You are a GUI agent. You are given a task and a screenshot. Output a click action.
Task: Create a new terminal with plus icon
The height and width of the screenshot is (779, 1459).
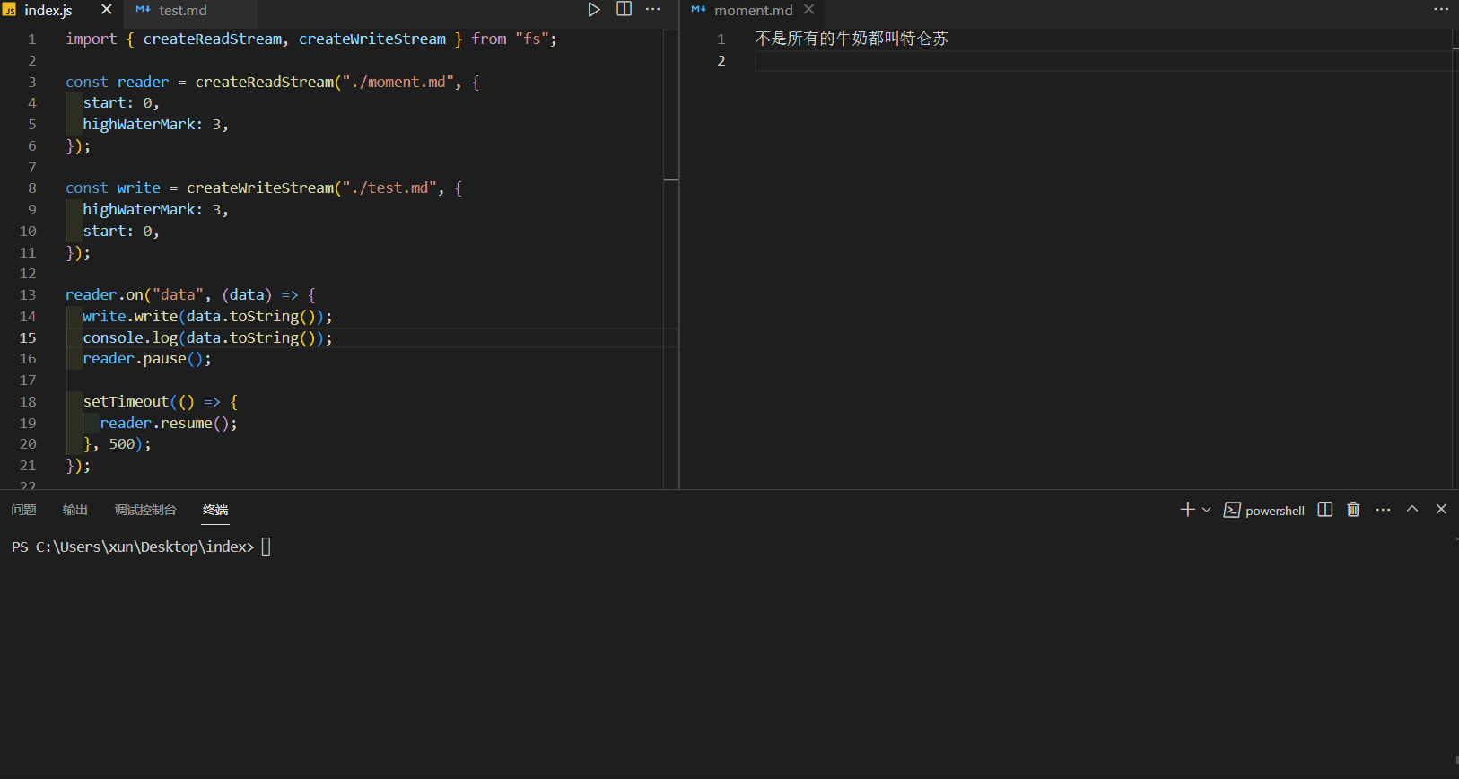(x=1187, y=510)
